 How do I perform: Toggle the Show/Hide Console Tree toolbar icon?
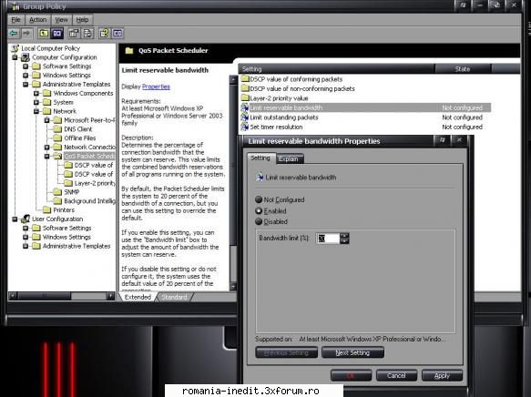[x=56, y=33]
